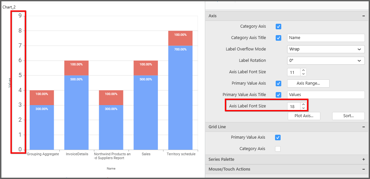Disable the Primary Value Axis checkbox under Axis

pos(278,83)
